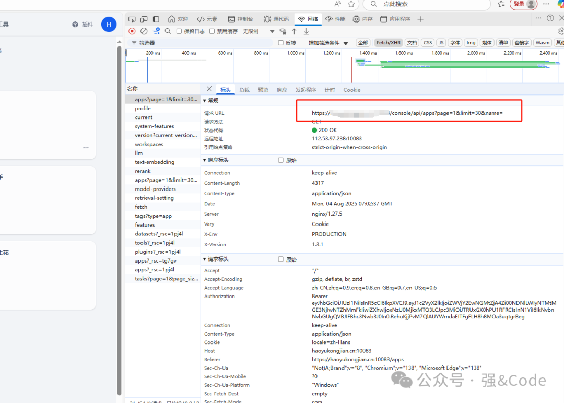The height and width of the screenshot is (403, 564).
Task: Close the request details pane
Action: 209,89
